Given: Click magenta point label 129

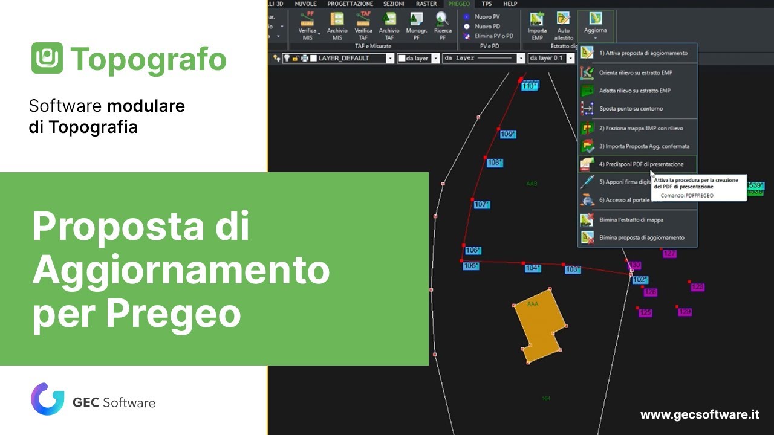Looking at the screenshot, I should (685, 312).
